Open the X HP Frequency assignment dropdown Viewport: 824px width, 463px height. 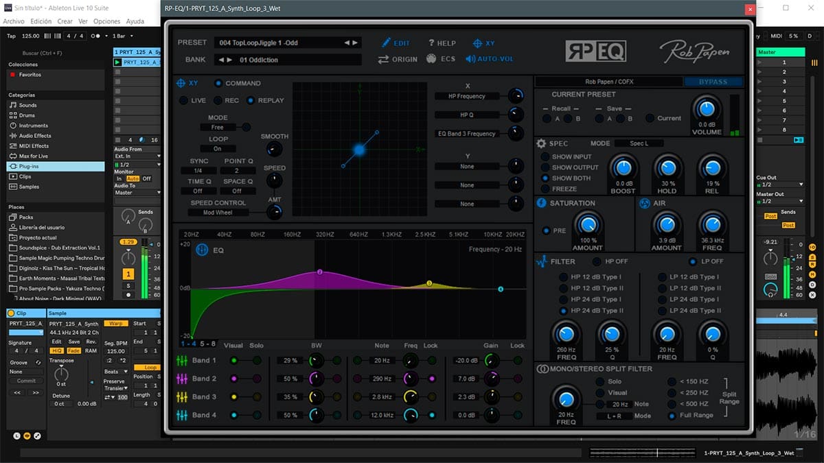(466, 97)
